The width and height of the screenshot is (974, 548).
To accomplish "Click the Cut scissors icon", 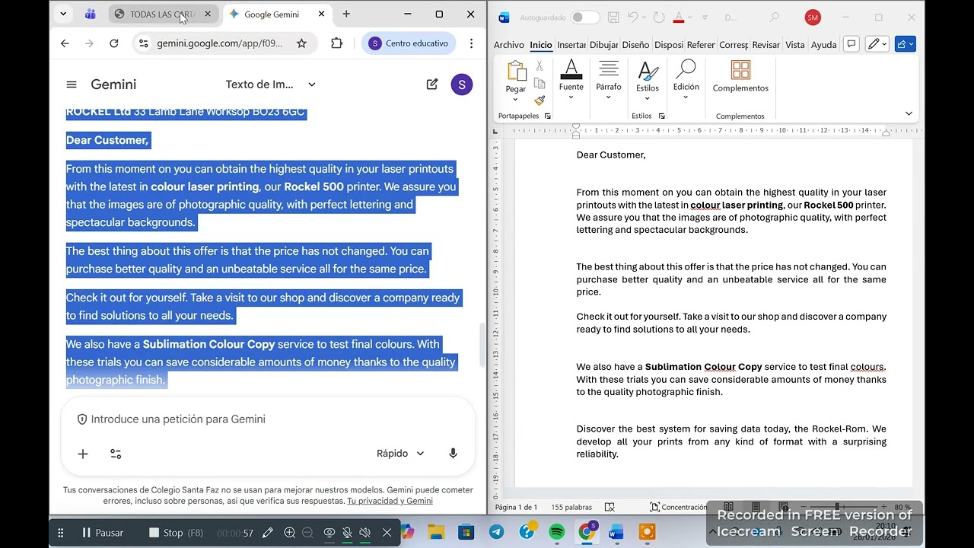I will point(540,66).
